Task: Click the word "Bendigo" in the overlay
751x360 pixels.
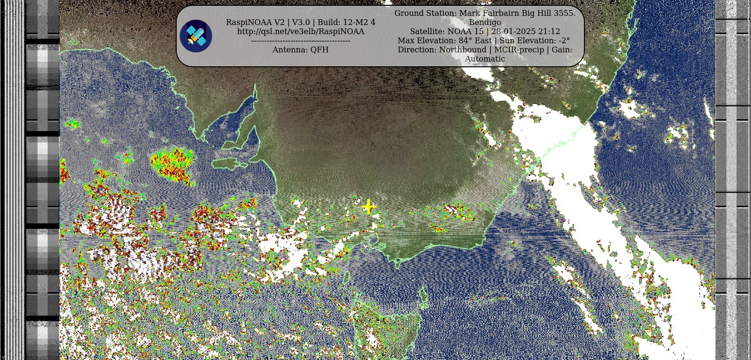Action: pyautogui.click(x=485, y=22)
